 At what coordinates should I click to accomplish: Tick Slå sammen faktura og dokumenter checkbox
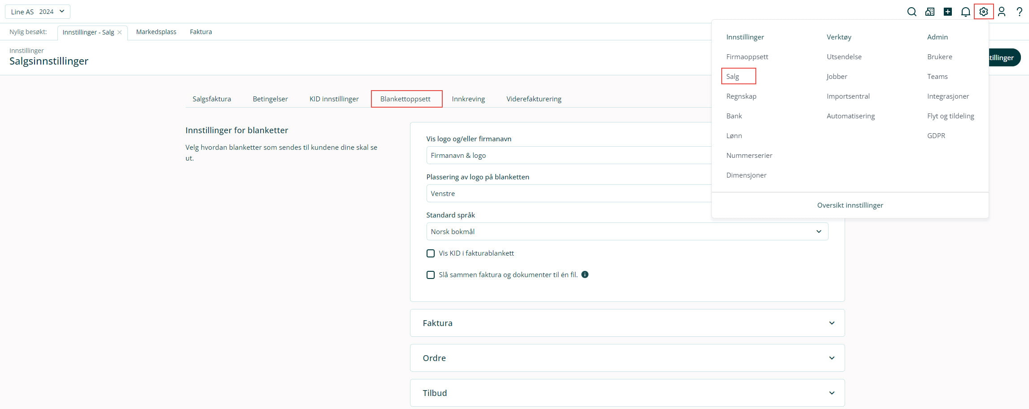coord(431,275)
